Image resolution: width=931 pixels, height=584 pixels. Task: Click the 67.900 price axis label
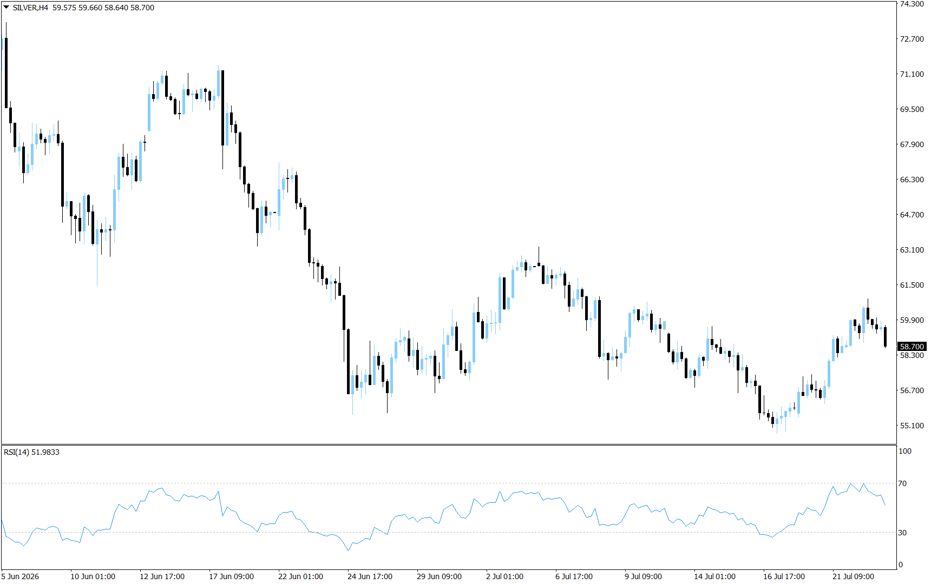click(912, 144)
